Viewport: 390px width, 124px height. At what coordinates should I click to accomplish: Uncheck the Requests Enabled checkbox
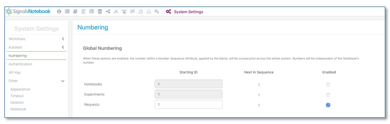pyautogui.click(x=328, y=105)
